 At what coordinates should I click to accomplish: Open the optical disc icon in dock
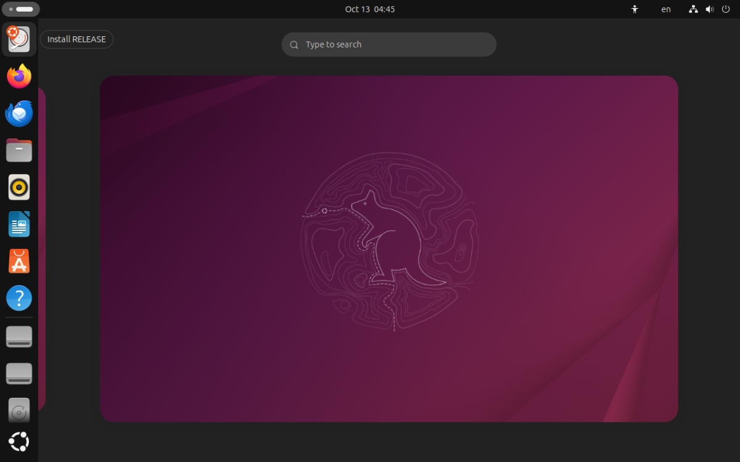19,410
